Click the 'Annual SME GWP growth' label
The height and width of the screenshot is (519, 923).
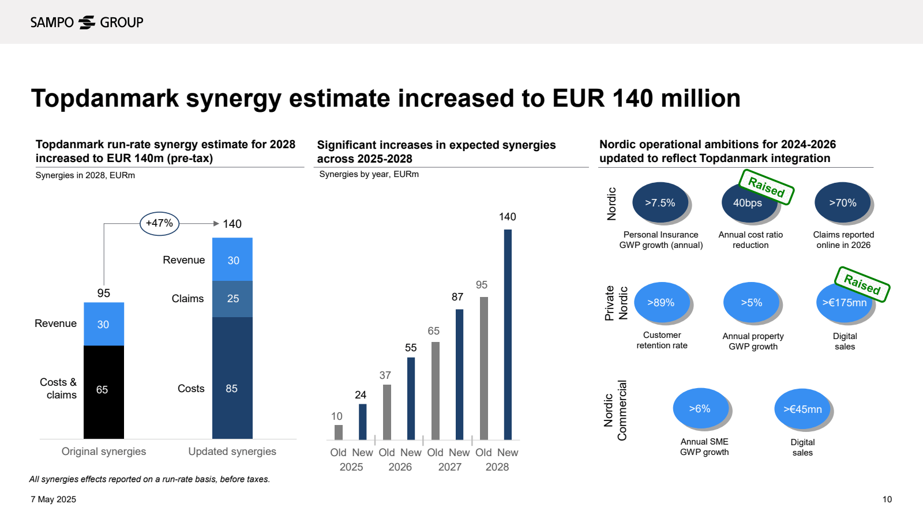(704, 447)
